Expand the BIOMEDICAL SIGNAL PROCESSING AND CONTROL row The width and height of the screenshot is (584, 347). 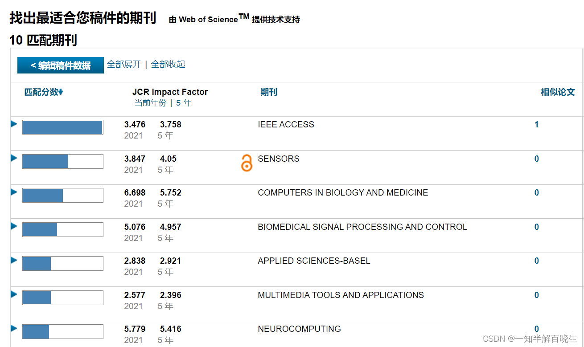(14, 226)
